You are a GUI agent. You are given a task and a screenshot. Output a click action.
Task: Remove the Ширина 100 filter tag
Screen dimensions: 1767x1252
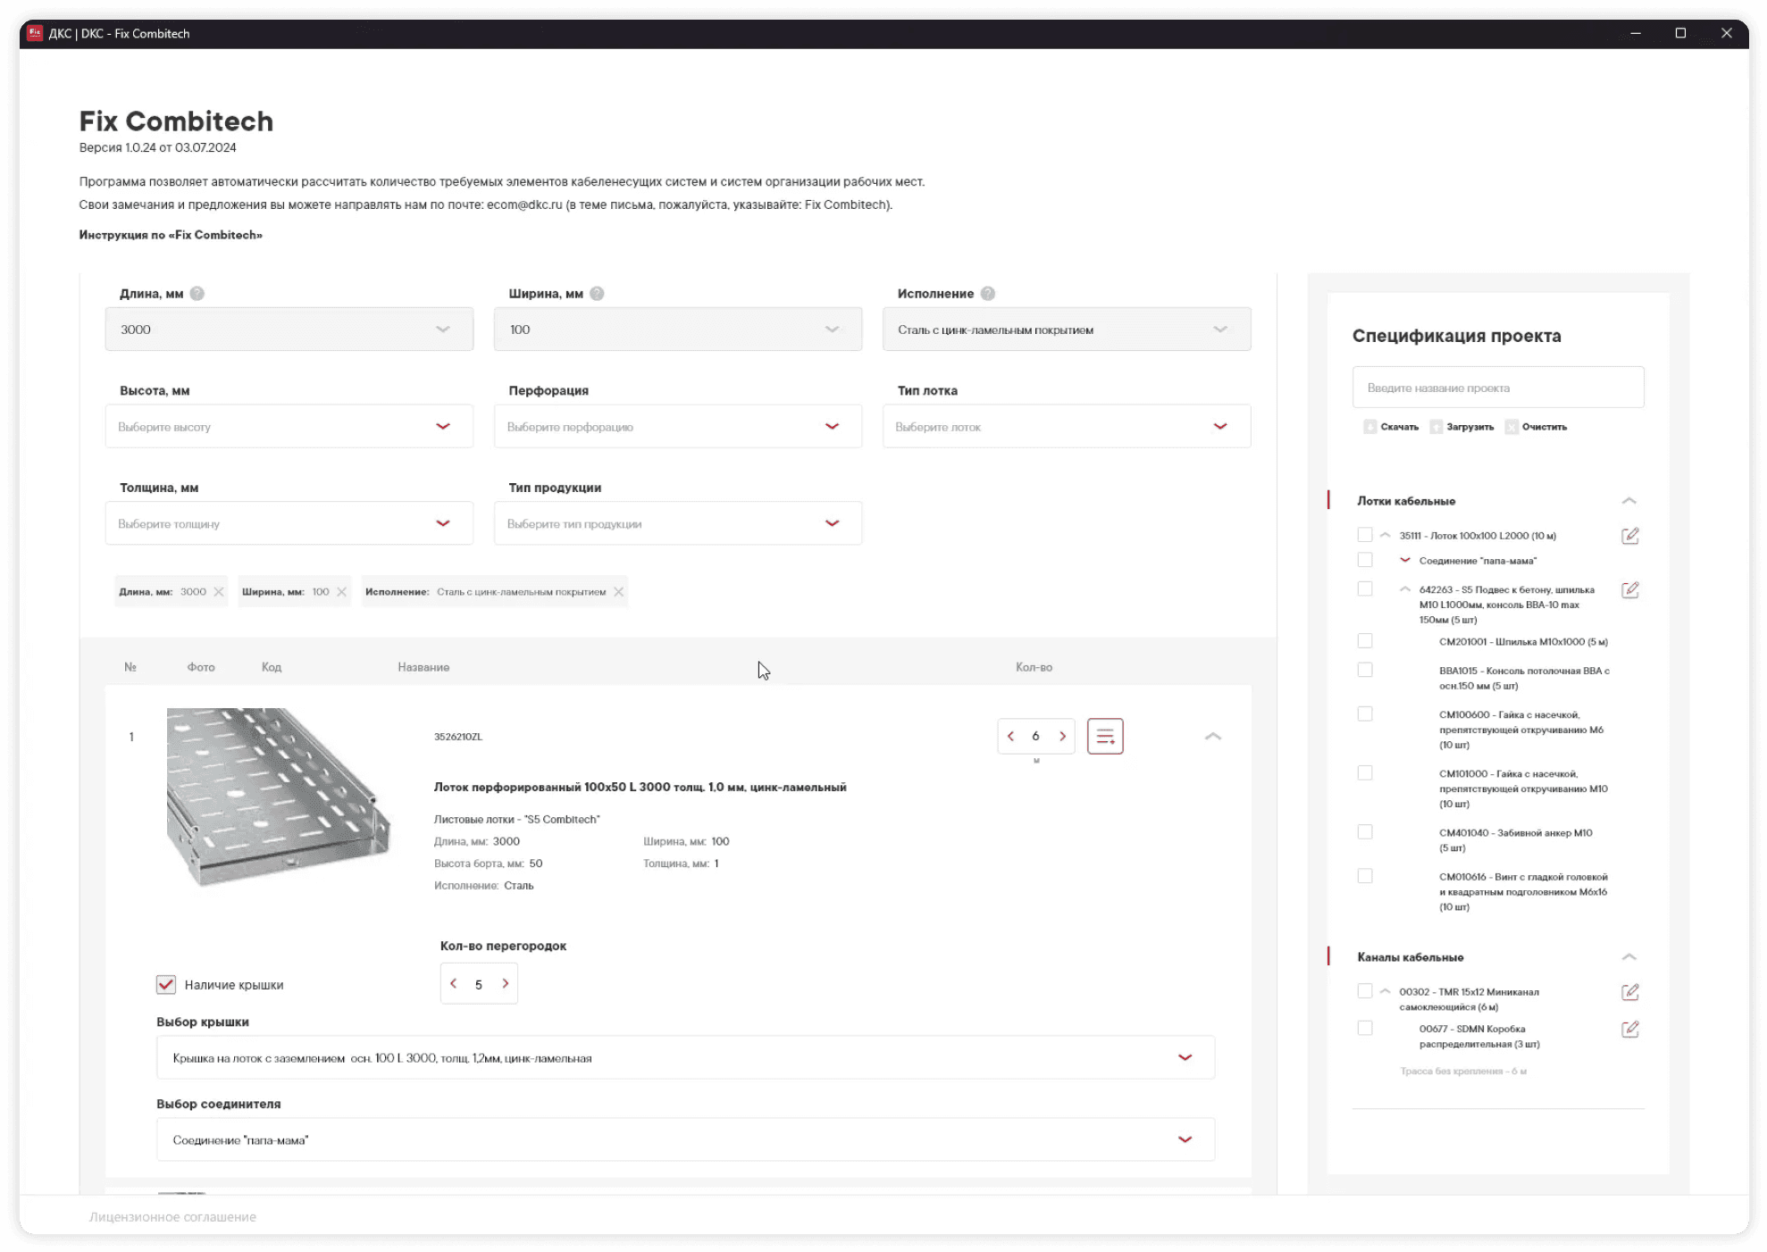tap(341, 592)
